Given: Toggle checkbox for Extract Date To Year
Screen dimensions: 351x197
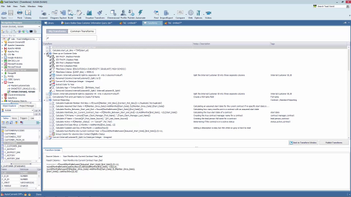Looking at the screenshot, I should coord(50,85).
